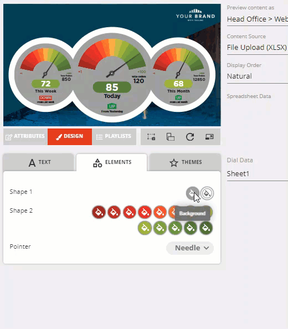
Task: Pick the darkest red Shape 2 swatch
Action: click(x=99, y=212)
